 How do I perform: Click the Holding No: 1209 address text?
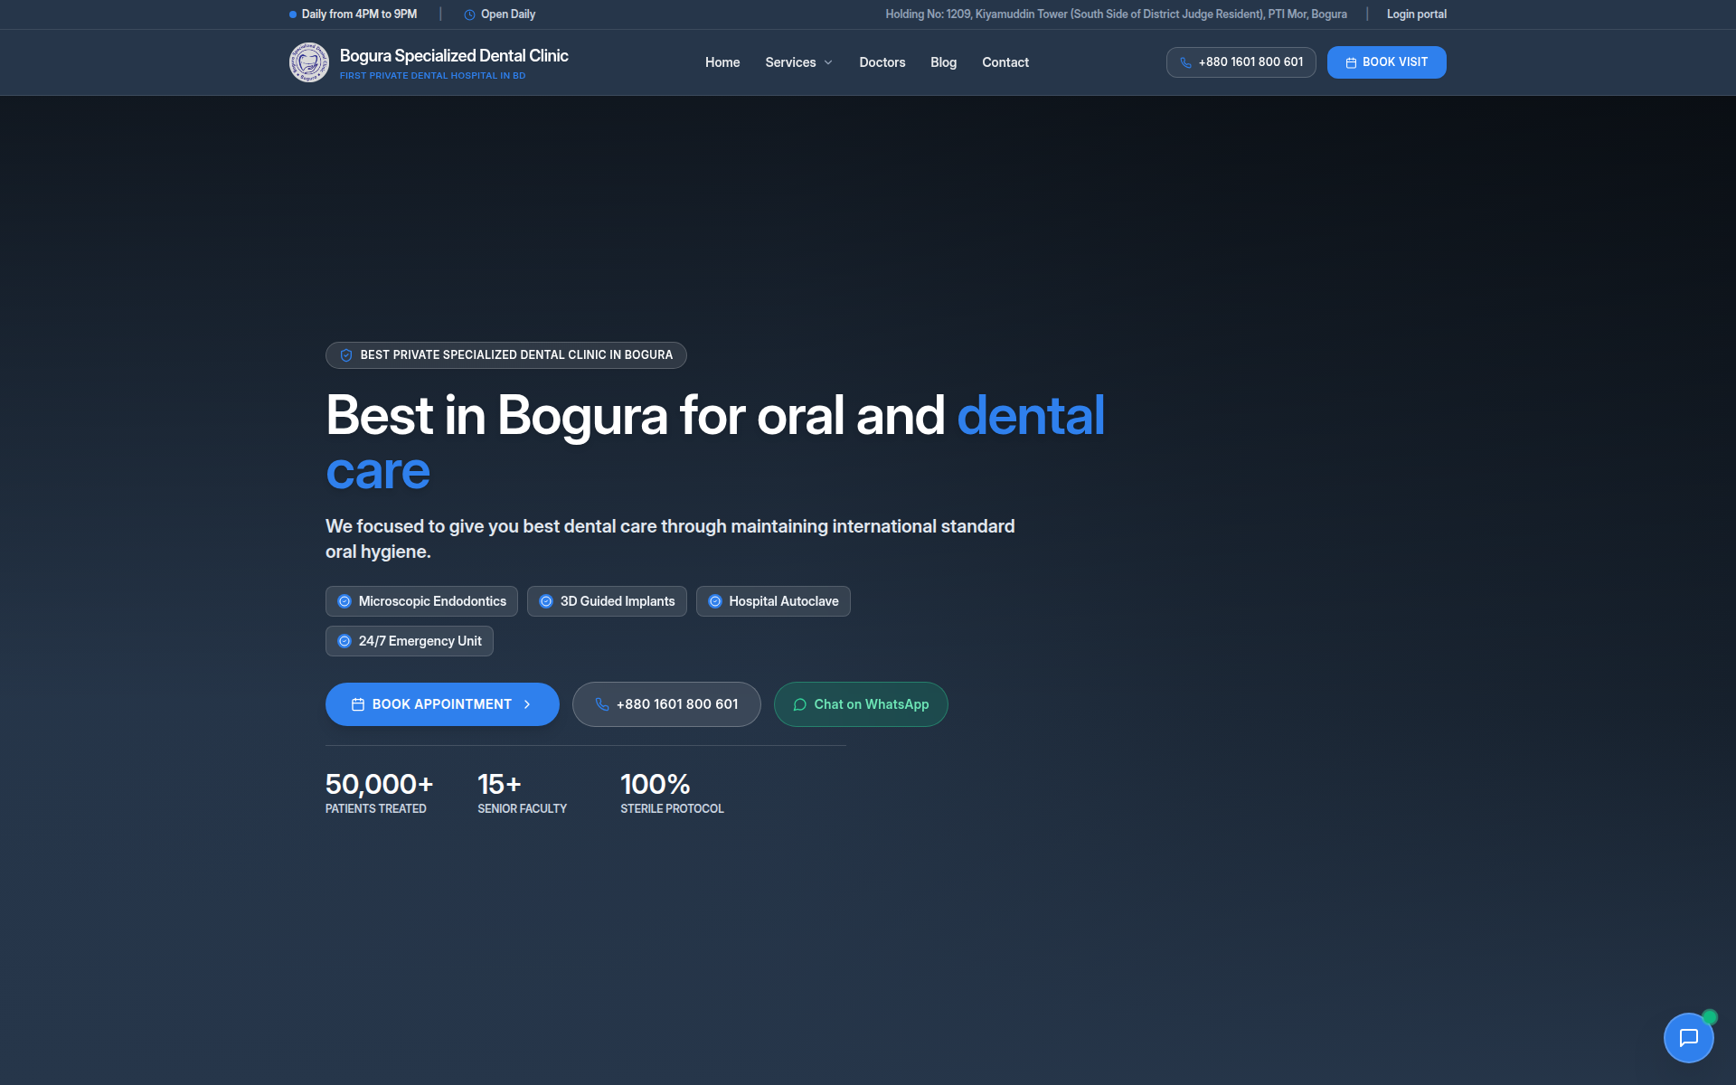[1116, 14]
